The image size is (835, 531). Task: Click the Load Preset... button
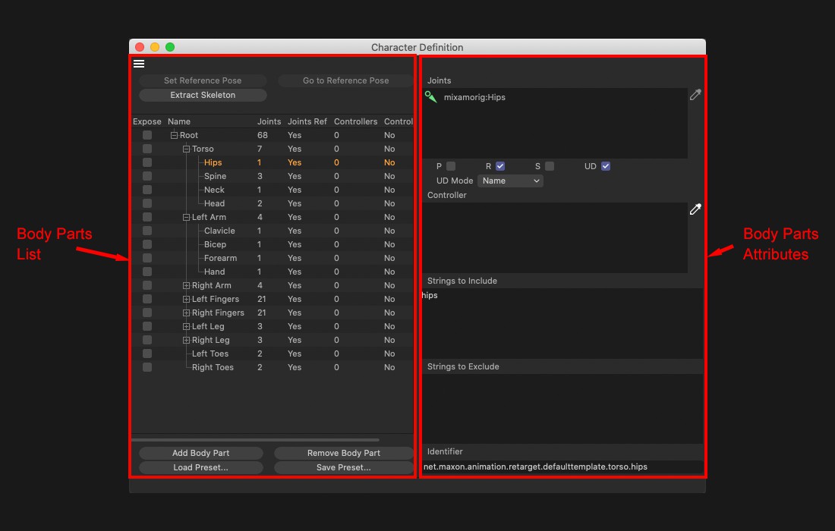point(200,467)
